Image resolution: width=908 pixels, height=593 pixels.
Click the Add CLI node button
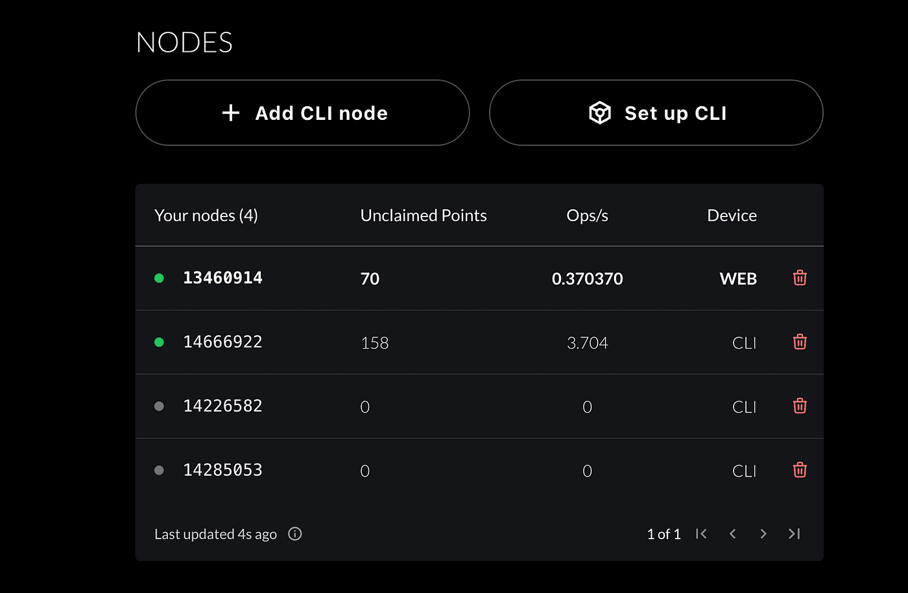(302, 113)
